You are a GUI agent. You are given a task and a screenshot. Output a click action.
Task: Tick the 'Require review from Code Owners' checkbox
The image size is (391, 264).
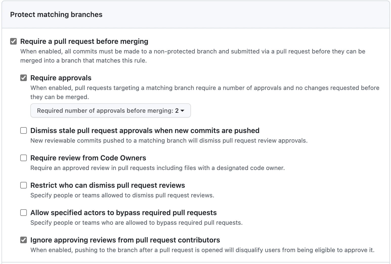pos(24,158)
